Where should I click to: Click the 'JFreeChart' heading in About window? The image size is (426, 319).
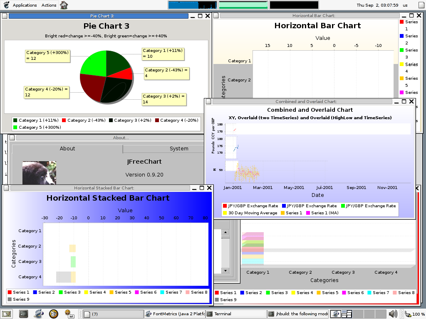click(x=144, y=162)
